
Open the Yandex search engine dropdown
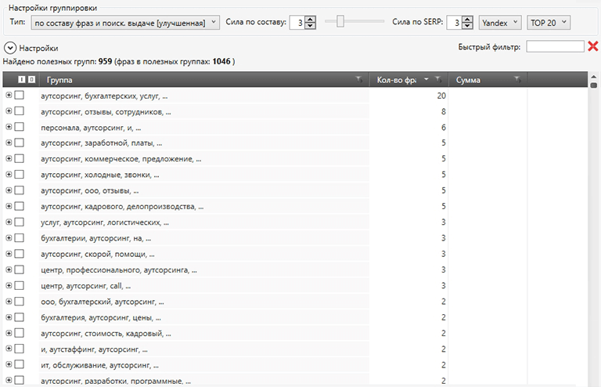(x=499, y=23)
